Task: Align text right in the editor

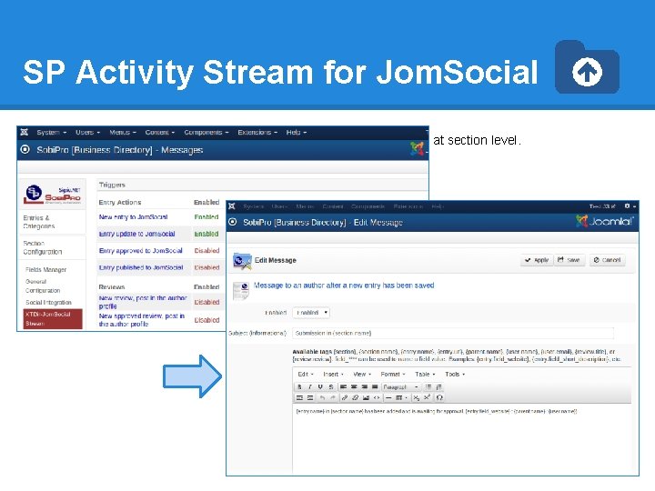Action: pos(364,387)
